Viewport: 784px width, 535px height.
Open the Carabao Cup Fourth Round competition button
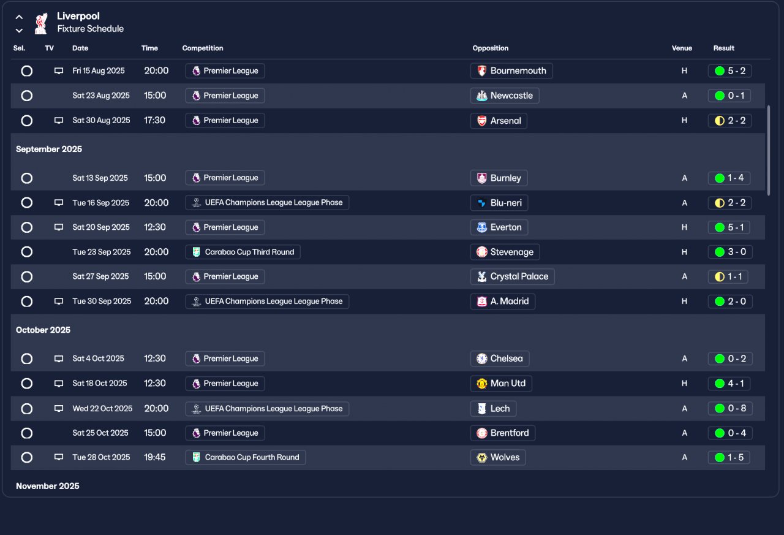[x=246, y=457]
